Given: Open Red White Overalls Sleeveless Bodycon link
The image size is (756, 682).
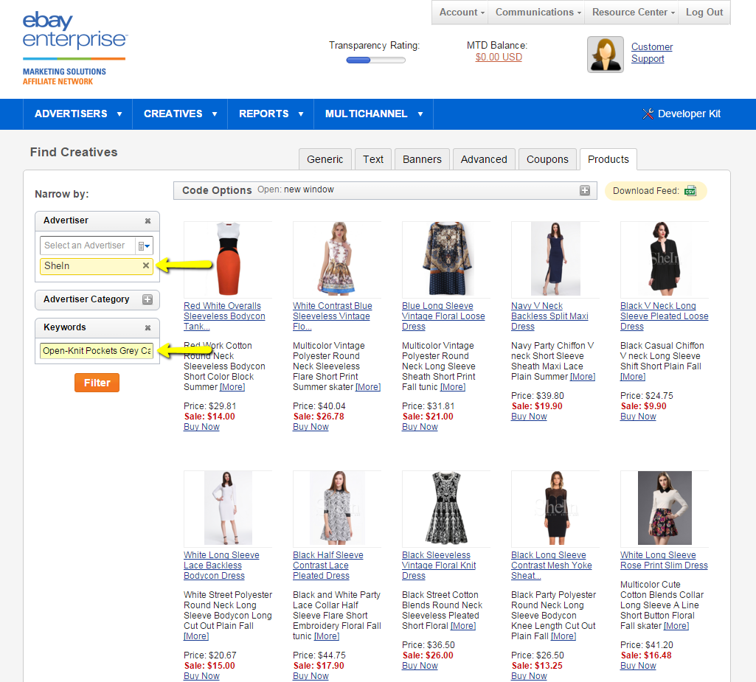Looking at the screenshot, I should pos(224,316).
